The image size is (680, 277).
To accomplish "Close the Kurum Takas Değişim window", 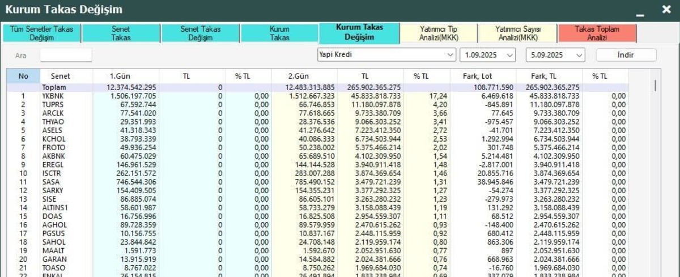I will pos(666,9).
